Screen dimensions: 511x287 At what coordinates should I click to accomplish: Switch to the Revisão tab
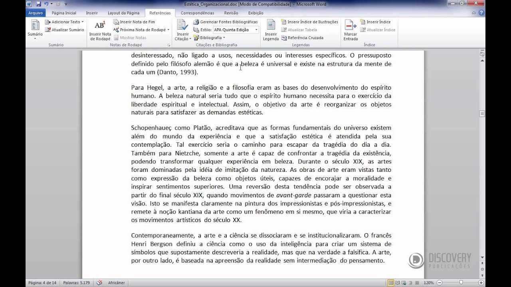231,13
